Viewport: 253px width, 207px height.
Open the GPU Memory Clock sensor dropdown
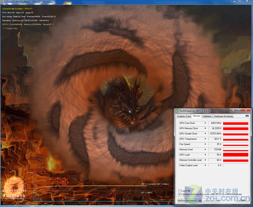(x=205, y=128)
